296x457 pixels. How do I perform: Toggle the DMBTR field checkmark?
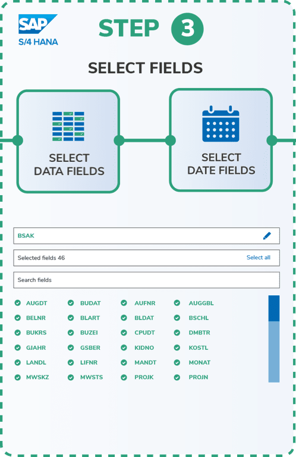[x=177, y=333]
